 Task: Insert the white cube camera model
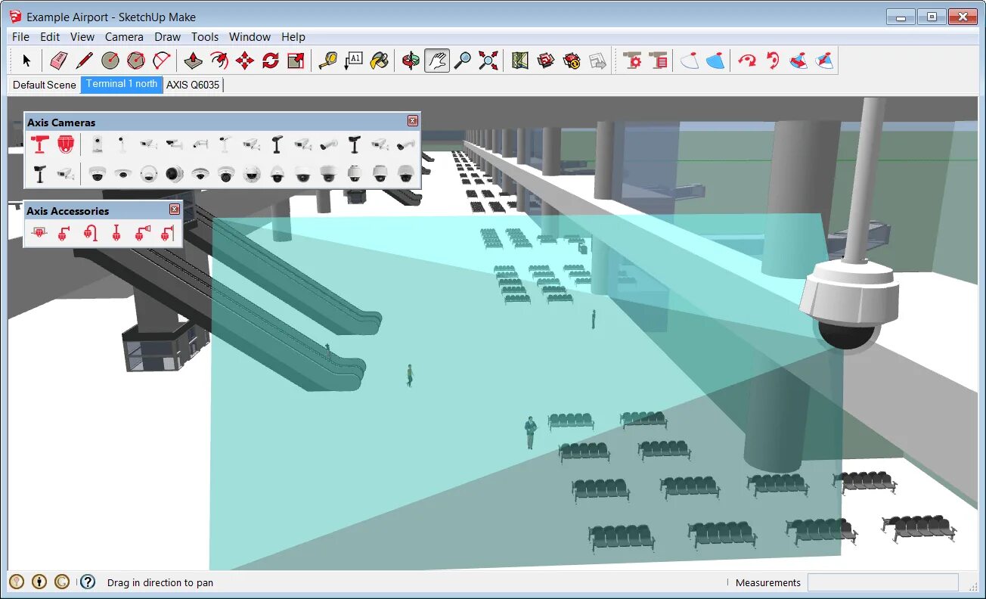coord(97,144)
